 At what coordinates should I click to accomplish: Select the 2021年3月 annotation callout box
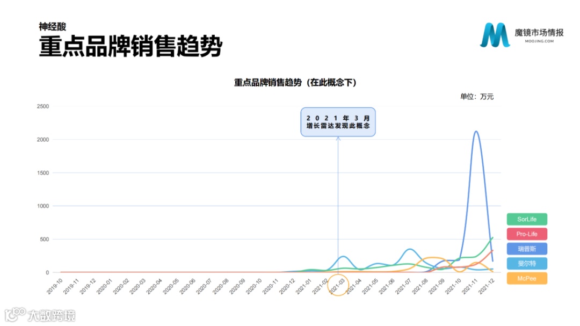(338, 122)
